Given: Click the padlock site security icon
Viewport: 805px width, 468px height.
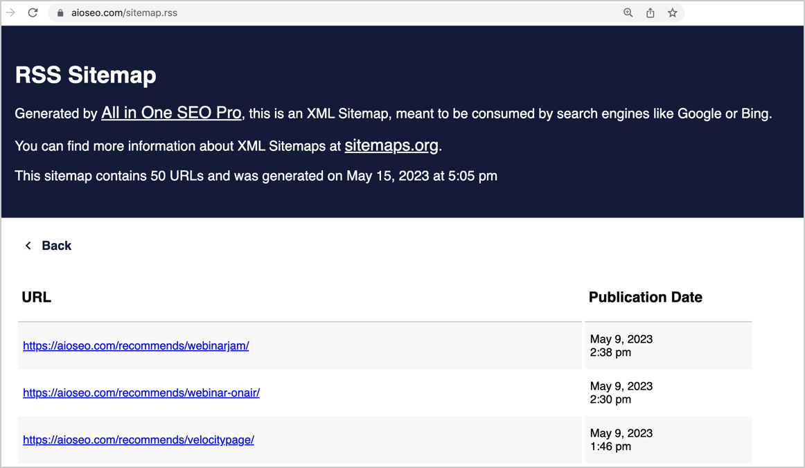Looking at the screenshot, I should (60, 13).
